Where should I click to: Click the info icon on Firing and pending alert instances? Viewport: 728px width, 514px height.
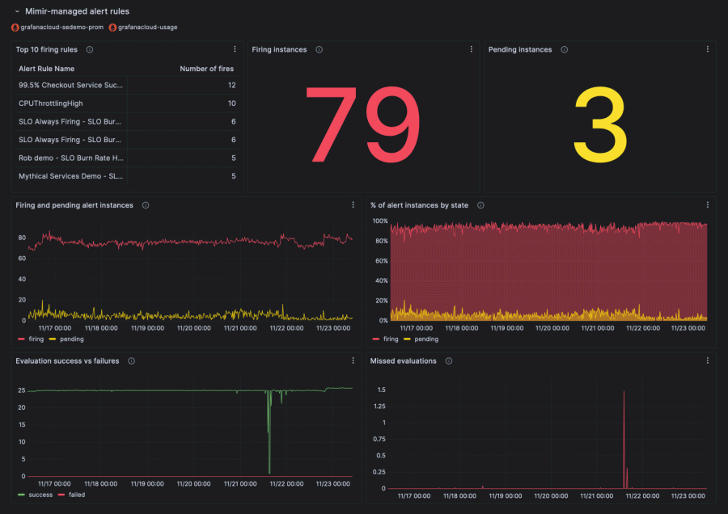(146, 205)
